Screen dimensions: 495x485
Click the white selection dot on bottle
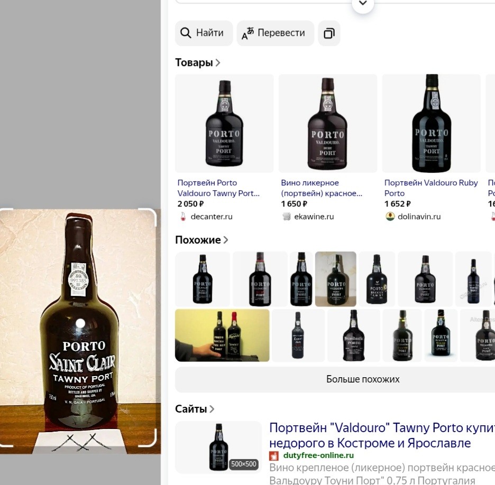(80, 323)
